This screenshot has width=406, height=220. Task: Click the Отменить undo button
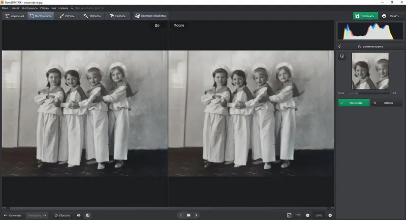13,215
